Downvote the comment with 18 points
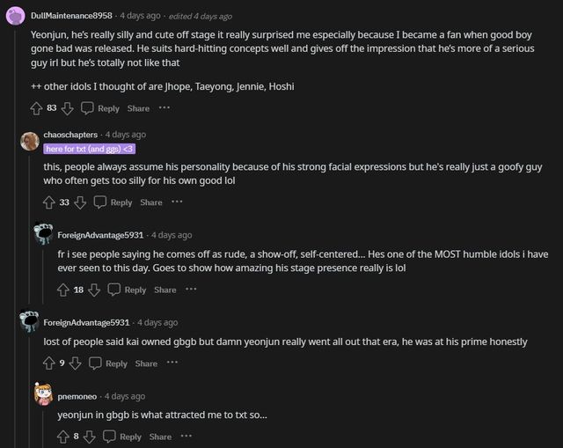 [93, 290]
